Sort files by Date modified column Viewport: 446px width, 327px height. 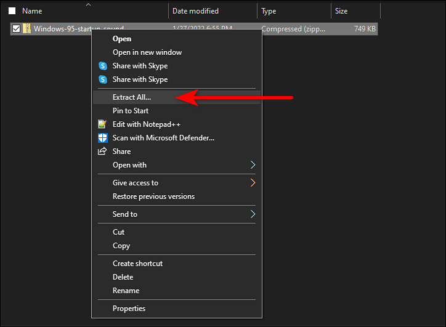coord(197,11)
